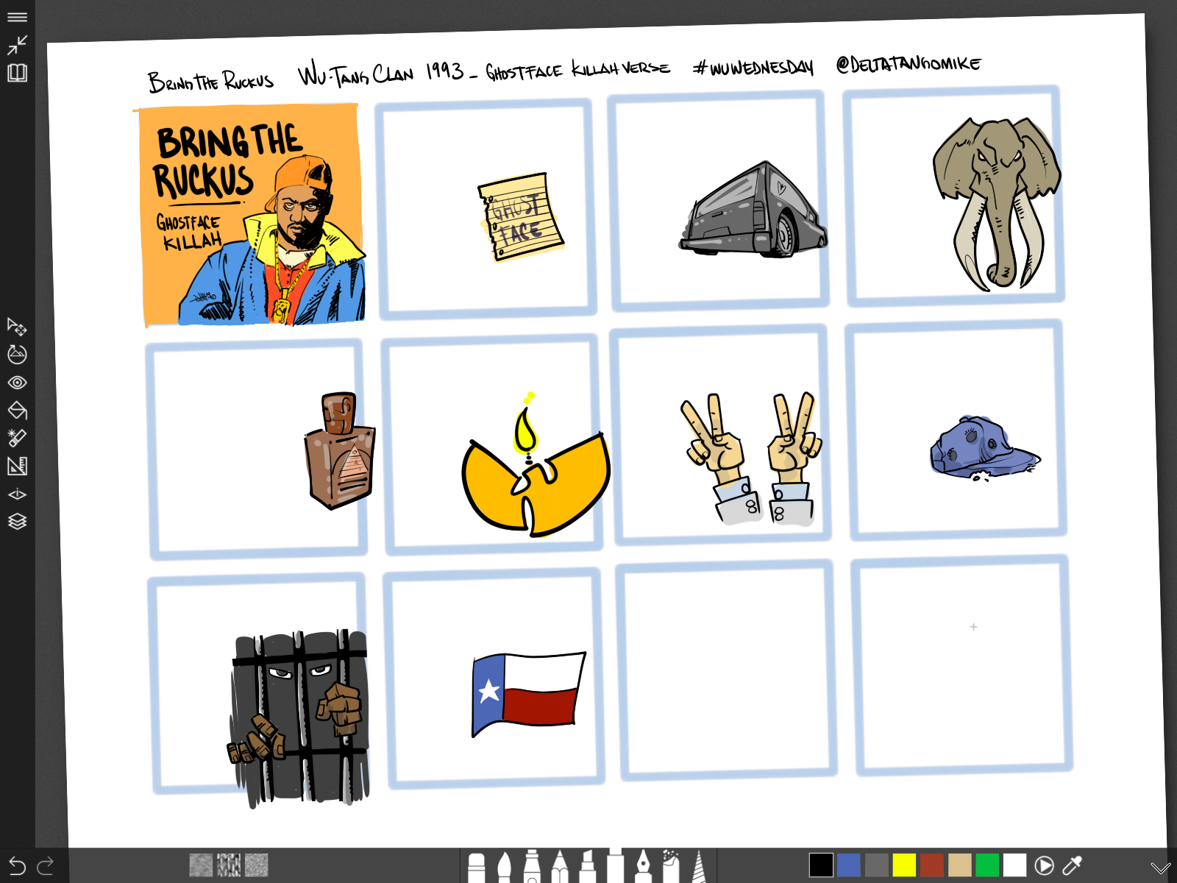Tap the jail bars drawing
This screenshot has height=883, width=1177.
(298, 717)
